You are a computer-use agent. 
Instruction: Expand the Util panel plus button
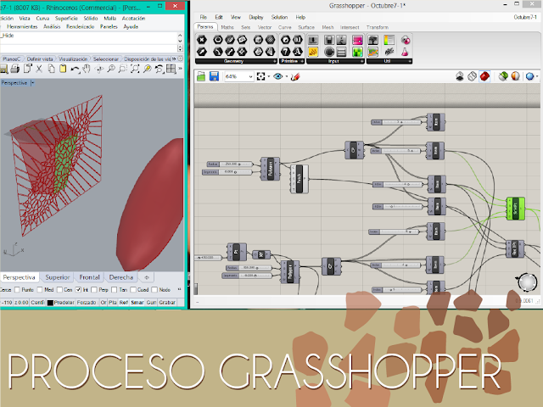(x=410, y=61)
